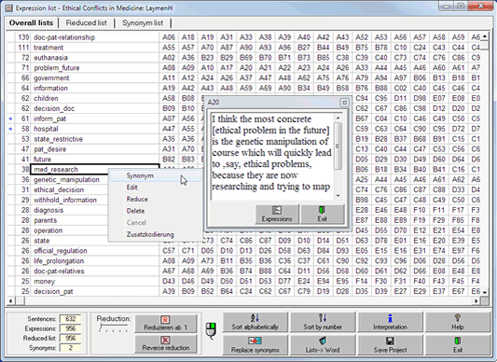Screen dimensions: 497x362
Task: Click scroll-down arrow in A20 text box
Action: pyautogui.click(x=338, y=196)
